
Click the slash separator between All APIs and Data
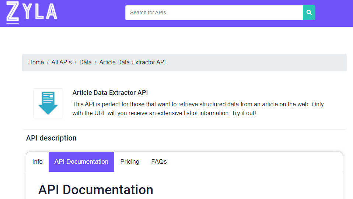pyautogui.click(x=76, y=62)
